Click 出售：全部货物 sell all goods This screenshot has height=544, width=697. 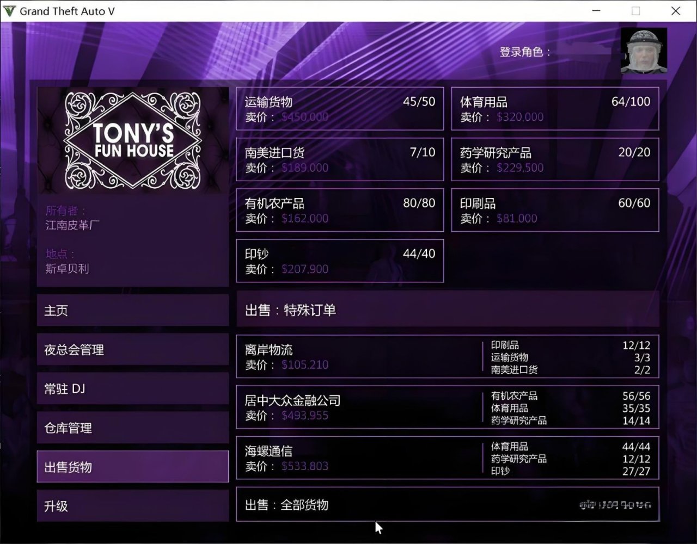(x=448, y=504)
